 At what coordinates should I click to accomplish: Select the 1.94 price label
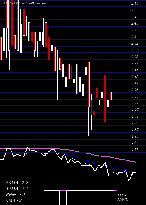[135, 116]
